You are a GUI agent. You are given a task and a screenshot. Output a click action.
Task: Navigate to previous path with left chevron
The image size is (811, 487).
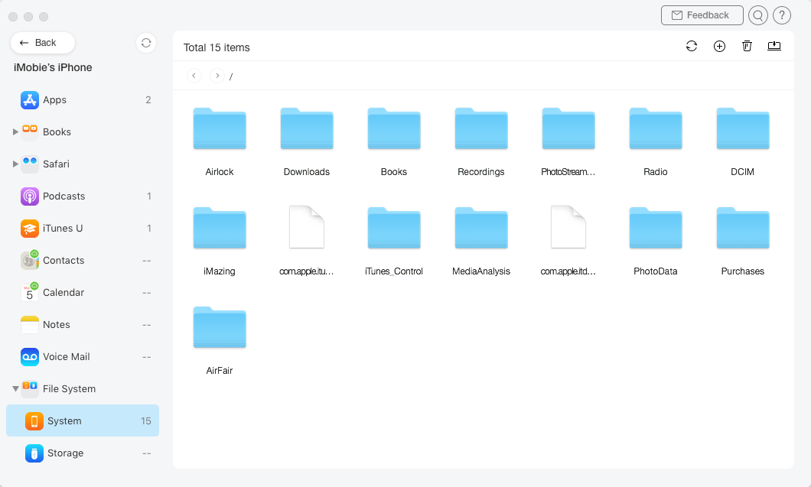coord(194,76)
